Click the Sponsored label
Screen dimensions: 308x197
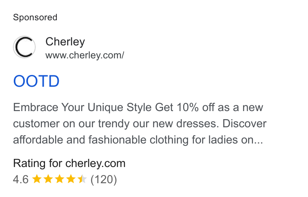pos(35,17)
